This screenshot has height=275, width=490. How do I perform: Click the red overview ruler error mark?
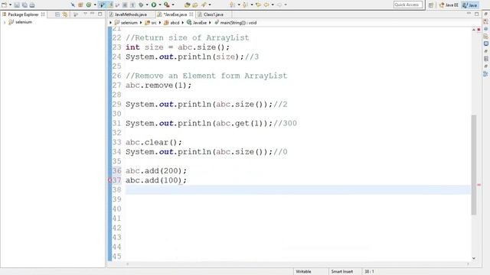pyautogui.click(x=479, y=185)
